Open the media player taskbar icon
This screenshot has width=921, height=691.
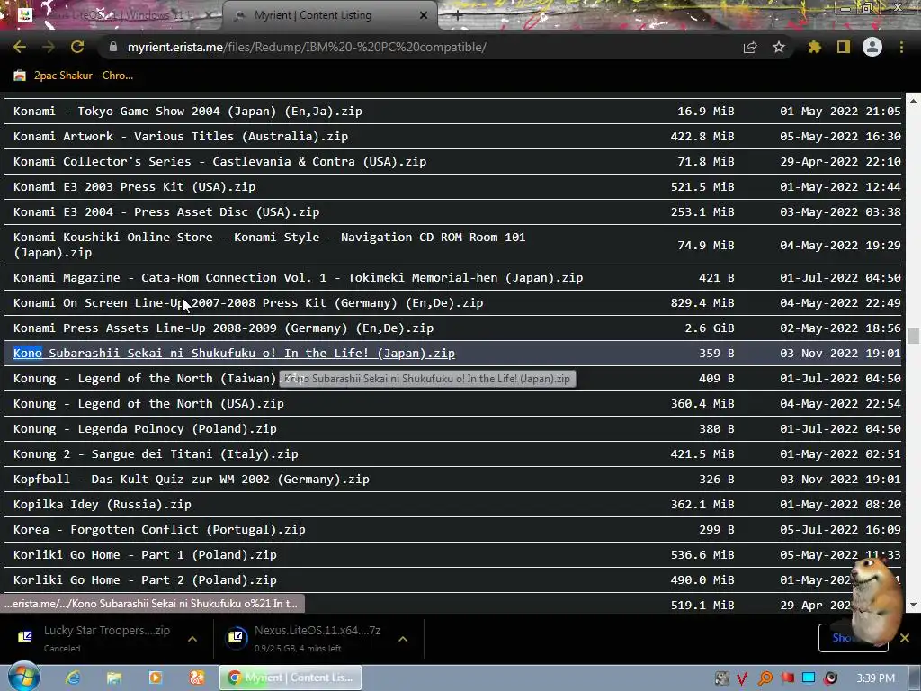click(155, 678)
